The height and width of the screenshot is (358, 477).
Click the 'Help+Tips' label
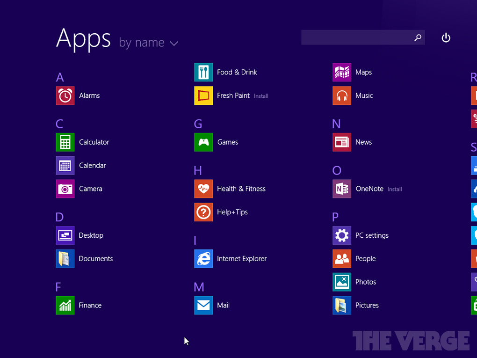[232, 212]
